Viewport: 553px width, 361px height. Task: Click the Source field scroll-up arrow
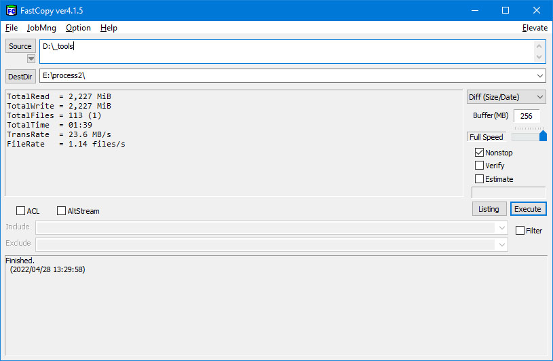(539, 46)
